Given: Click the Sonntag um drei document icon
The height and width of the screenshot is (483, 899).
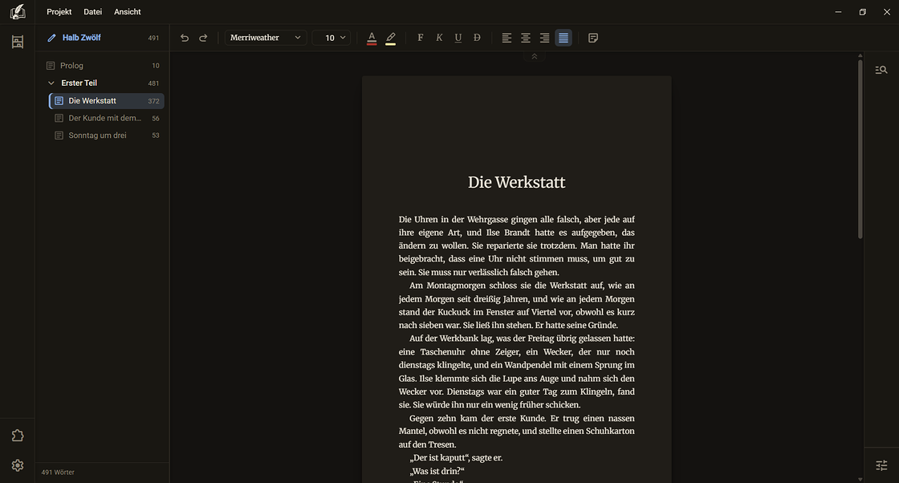Looking at the screenshot, I should point(59,136).
